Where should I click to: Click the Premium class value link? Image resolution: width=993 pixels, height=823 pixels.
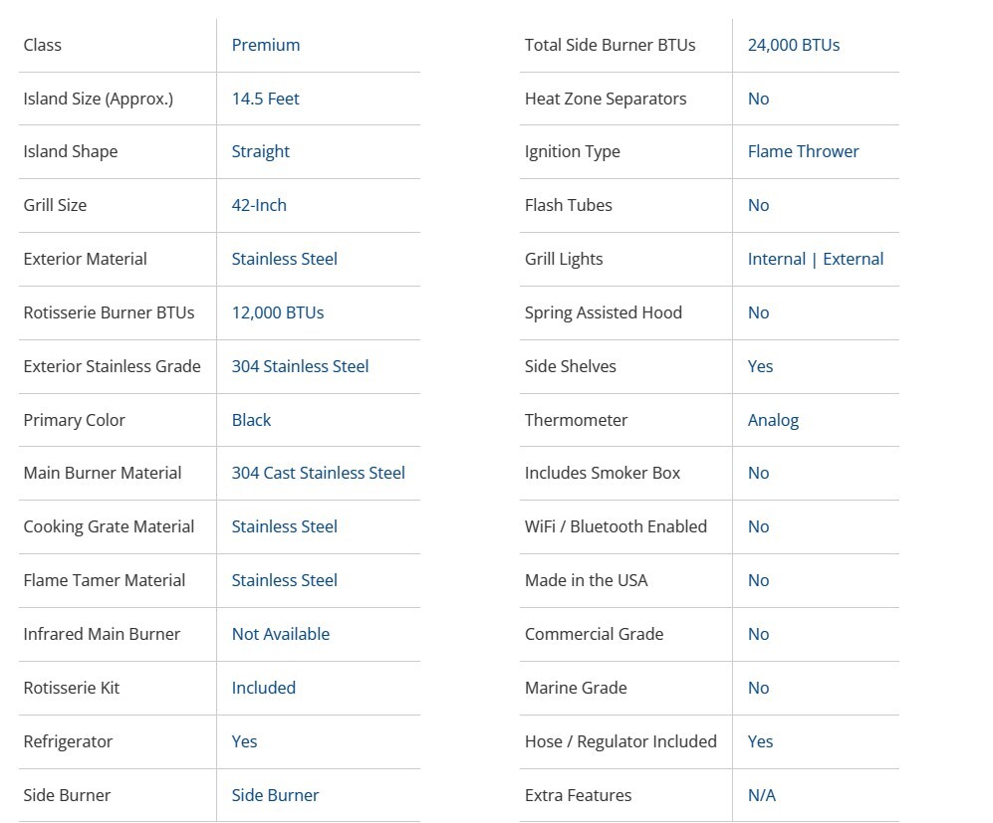coord(265,45)
